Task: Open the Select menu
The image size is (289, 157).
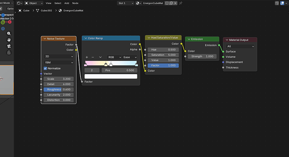Action: pos(58,3)
